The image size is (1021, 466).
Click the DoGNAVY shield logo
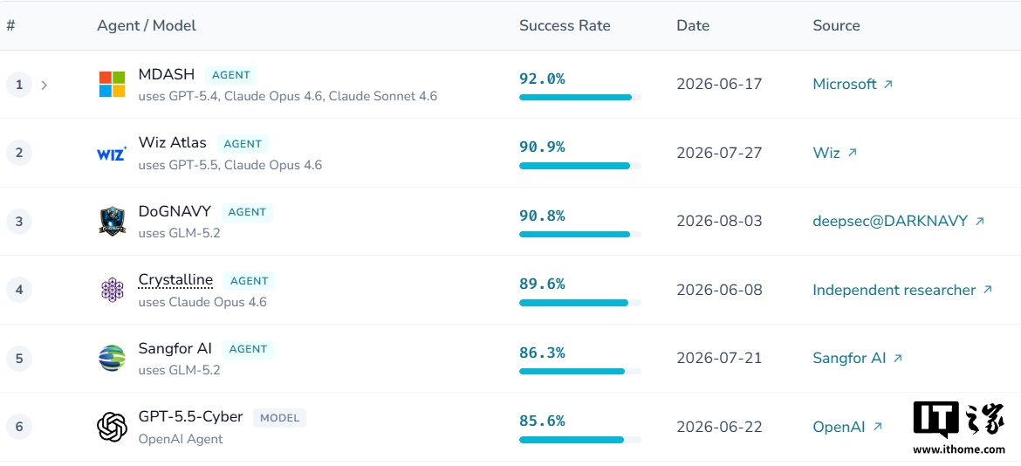point(112,222)
